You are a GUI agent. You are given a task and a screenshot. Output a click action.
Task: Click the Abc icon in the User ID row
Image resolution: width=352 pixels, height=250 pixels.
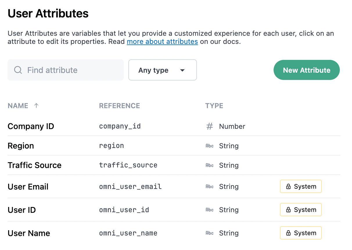(209, 210)
